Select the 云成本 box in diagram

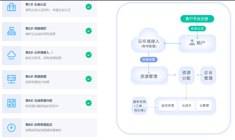(187, 106)
